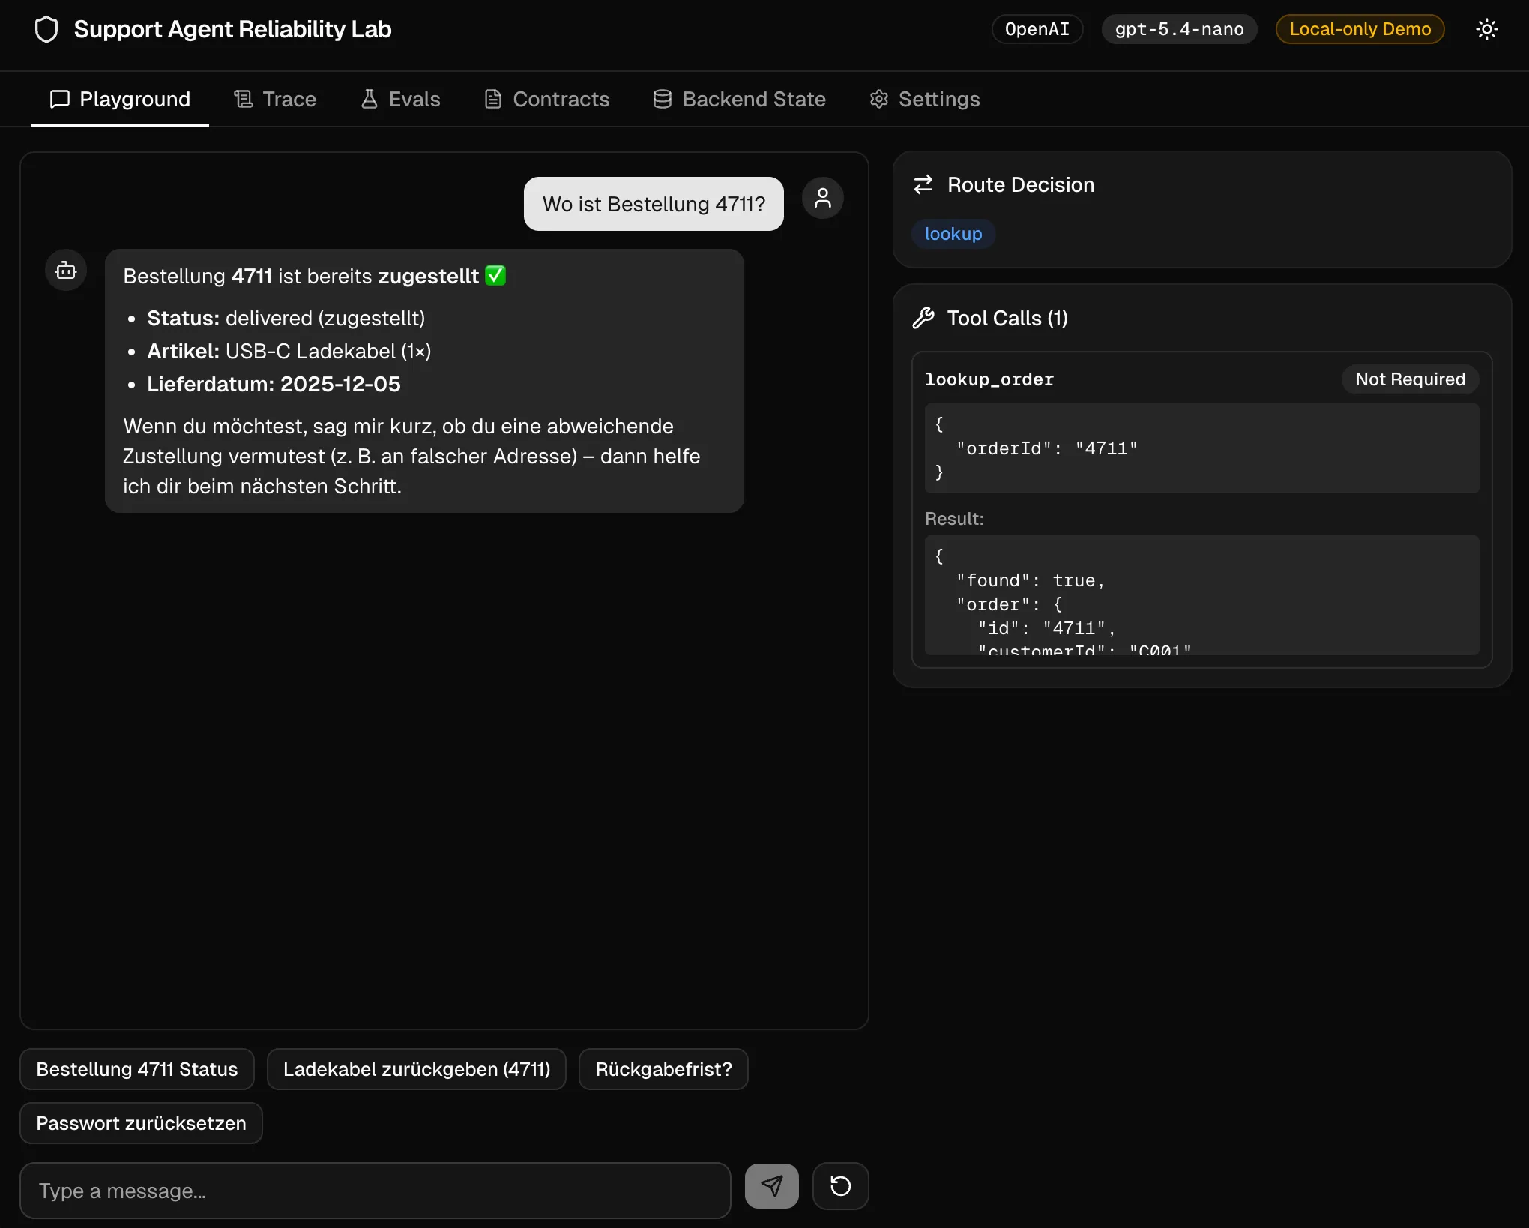Switch to the Trace tab

[274, 99]
